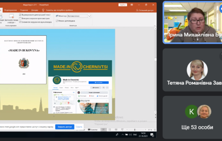Viewport: 222px width, 141px height.
Task: Switch to Reading view icon in status bar
Action: pyautogui.click(x=116, y=130)
